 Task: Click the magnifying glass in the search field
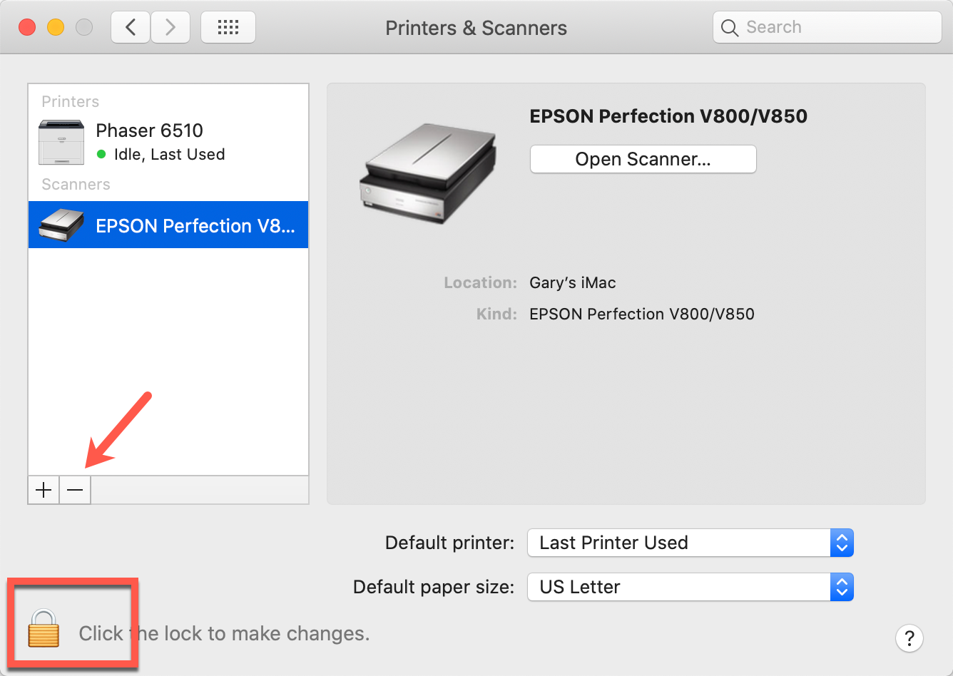click(x=730, y=27)
